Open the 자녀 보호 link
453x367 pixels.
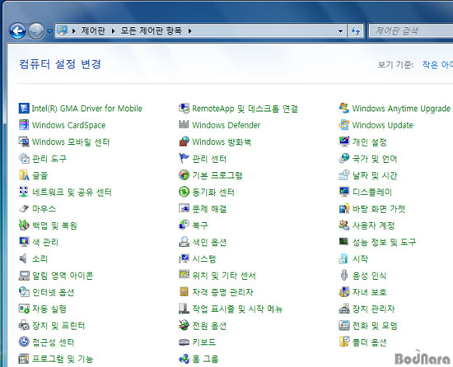(370, 292)
